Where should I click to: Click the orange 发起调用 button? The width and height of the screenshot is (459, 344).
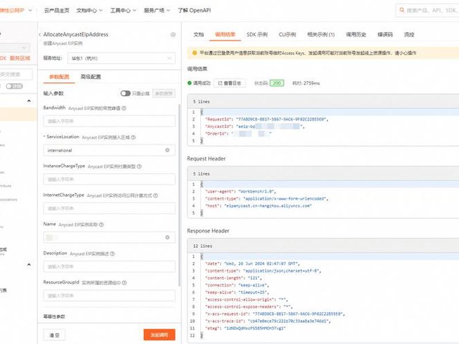click(x=160, y=335)
